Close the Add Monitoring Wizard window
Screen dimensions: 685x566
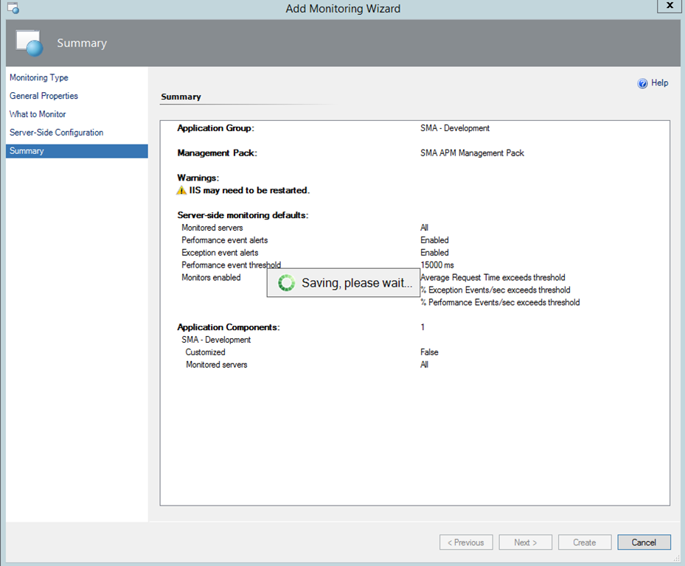tap(668, 7)
